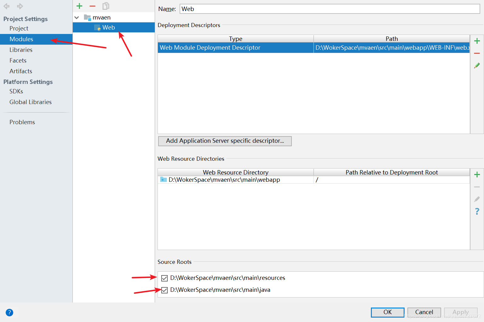
Task: Confirm with the OK button
Action: coord(388,312)
